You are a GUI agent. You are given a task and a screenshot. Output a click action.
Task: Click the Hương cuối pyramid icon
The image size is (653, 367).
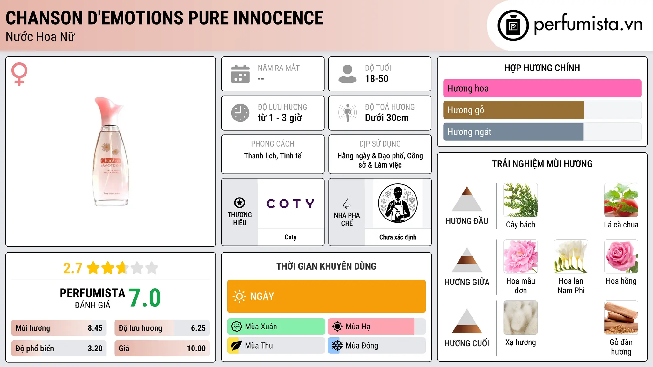click(467, 321)
